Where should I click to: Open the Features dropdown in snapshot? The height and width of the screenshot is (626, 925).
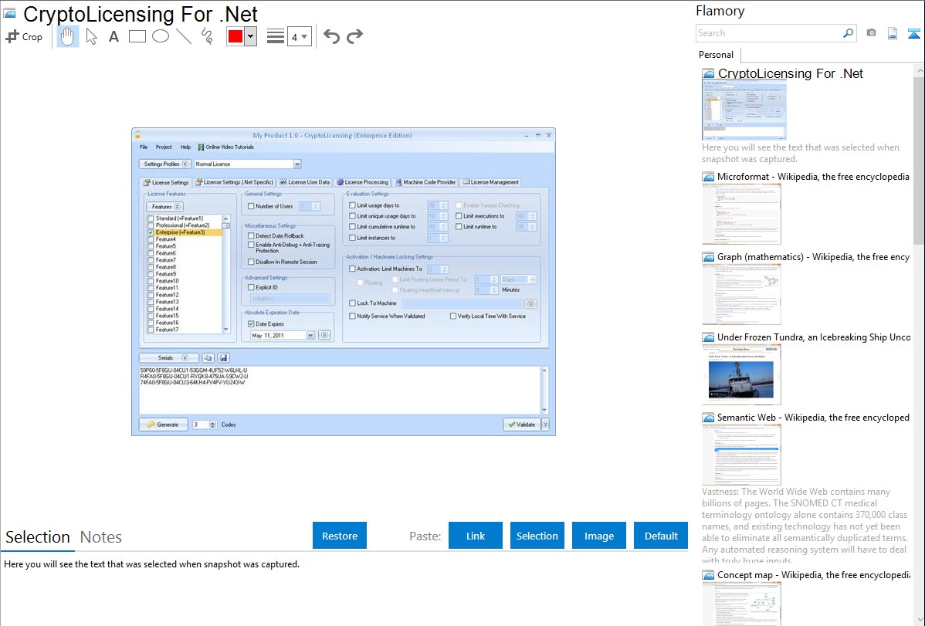(x=164, y=207)
